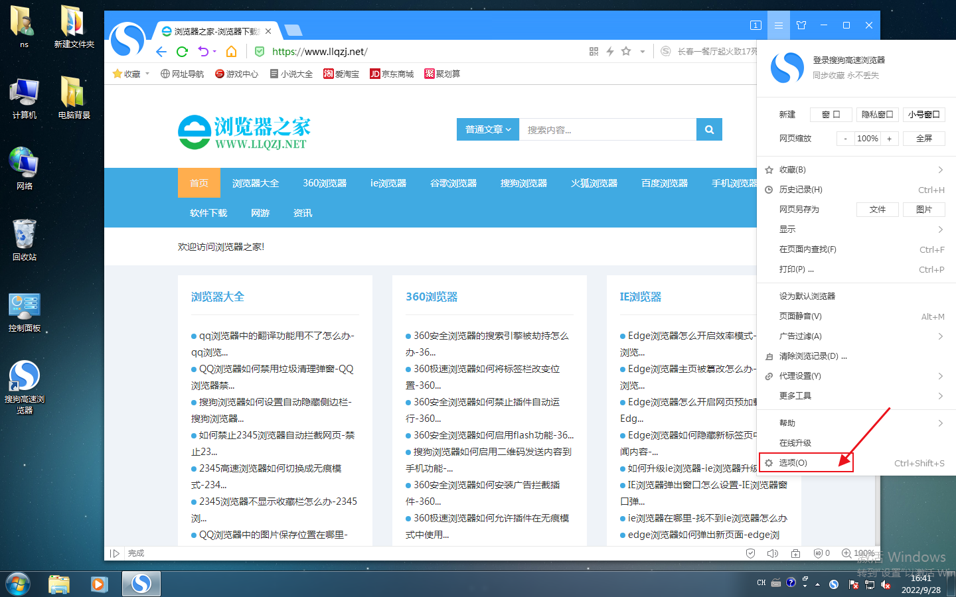Click the star icon to bookmark this page
This screenshot has width=956, height=597.
tap(625, 51)
